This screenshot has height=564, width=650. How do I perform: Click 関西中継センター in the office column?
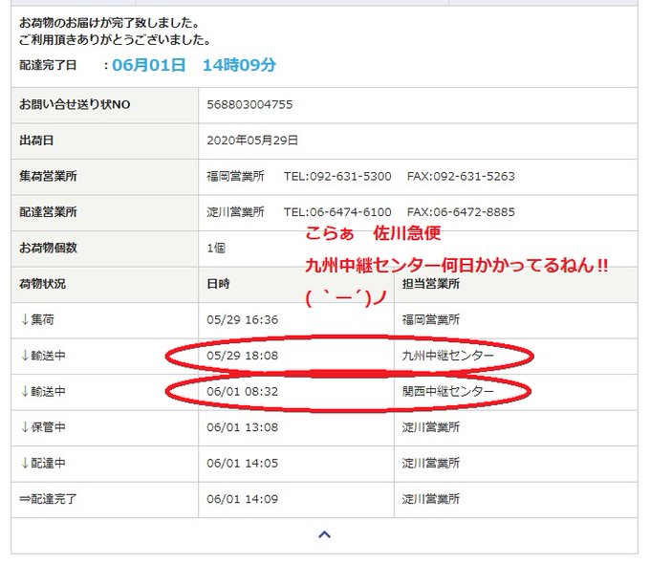pos(448,392)
